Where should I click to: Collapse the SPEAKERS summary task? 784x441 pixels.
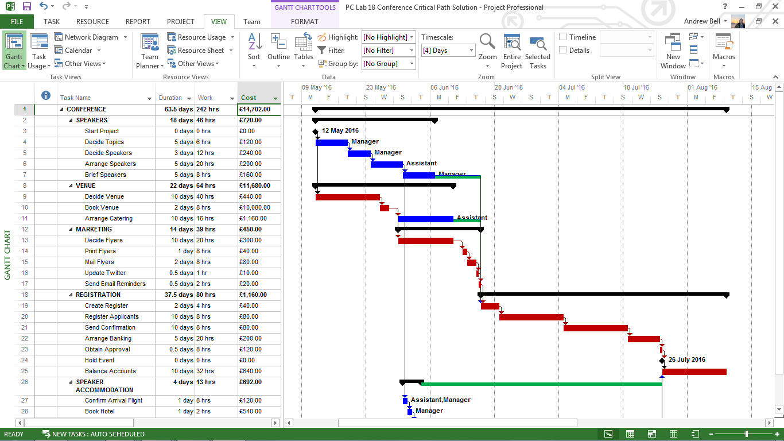pyautogui.click(x=71, y=121)
